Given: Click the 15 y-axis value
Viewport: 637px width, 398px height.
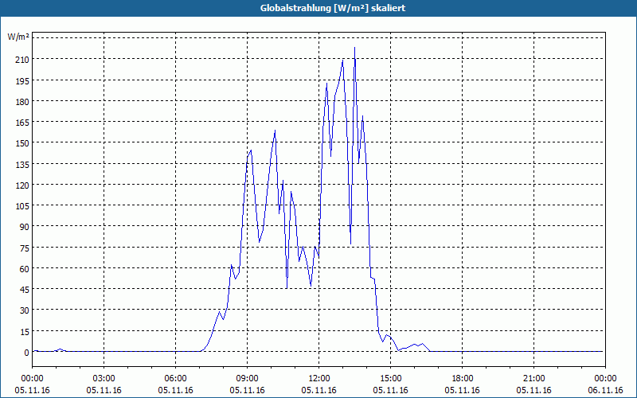Looking at the screenshot, I should (x=25, y=332).
